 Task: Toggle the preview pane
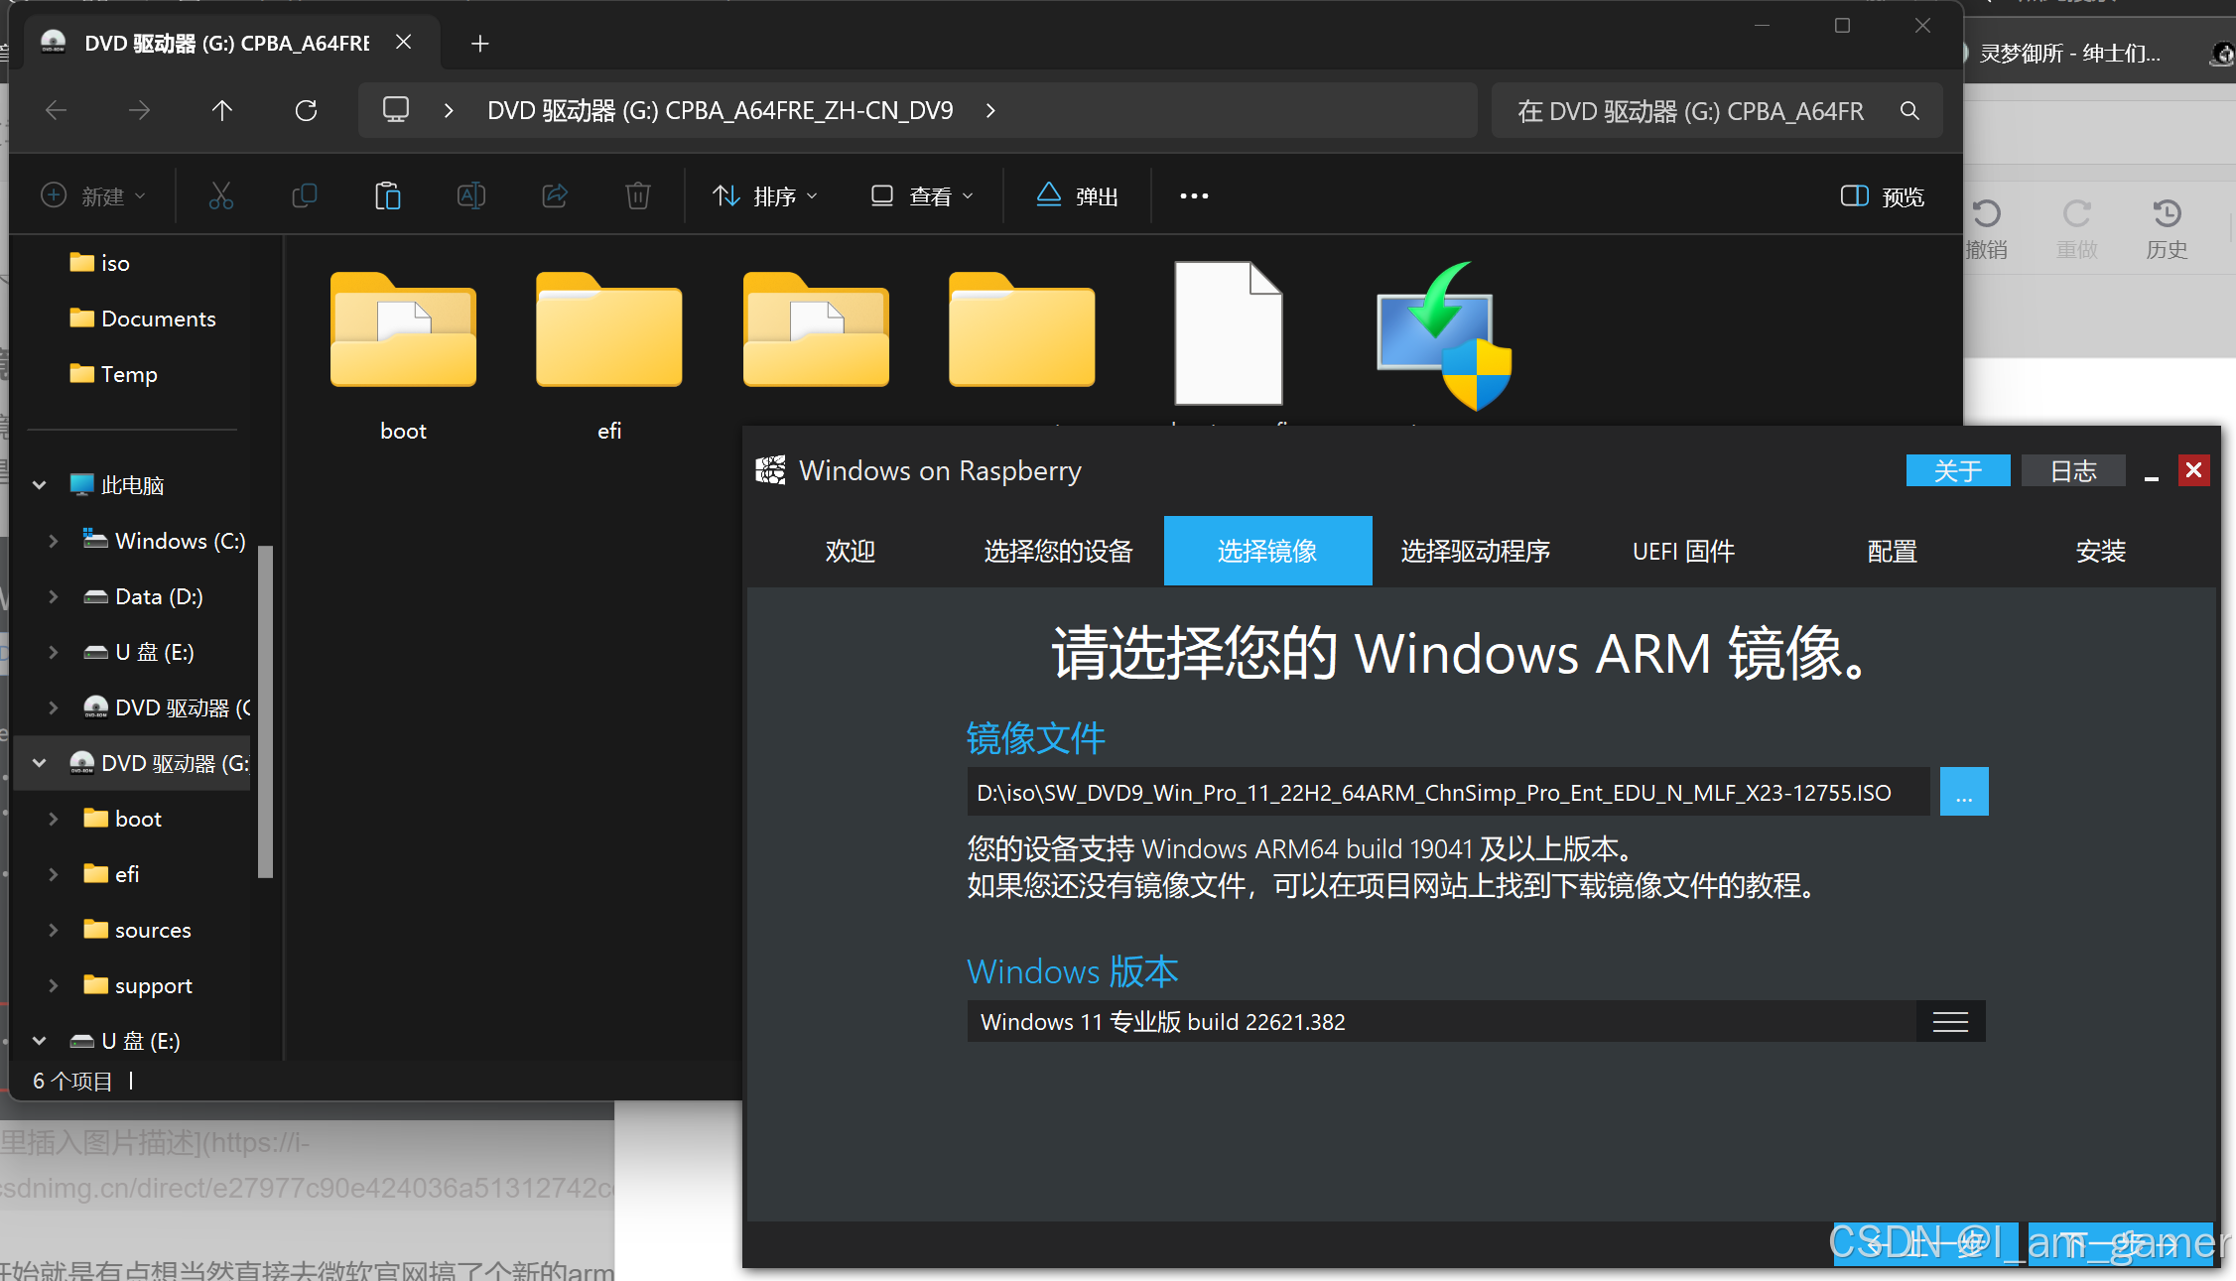tap(1882, 195)
